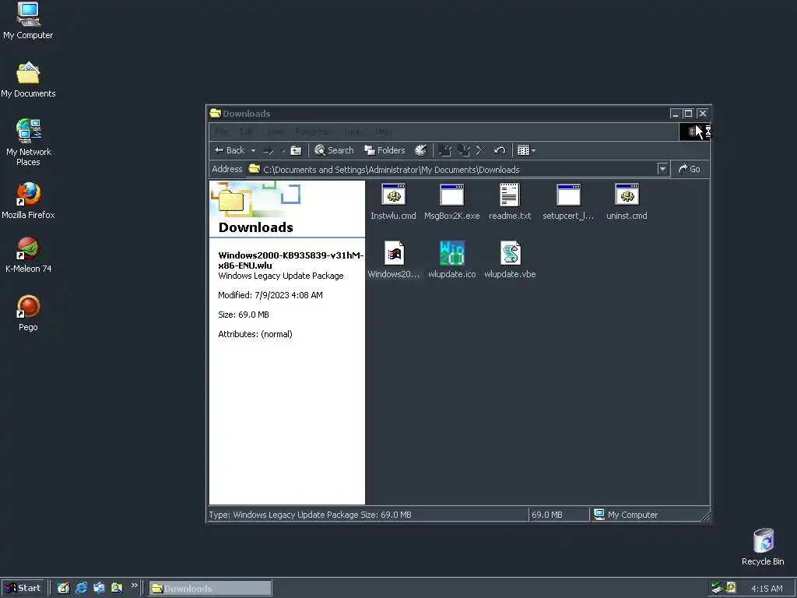Launch Internet Explorer from quick launch

pyautogui.click(x=81, y=589)
